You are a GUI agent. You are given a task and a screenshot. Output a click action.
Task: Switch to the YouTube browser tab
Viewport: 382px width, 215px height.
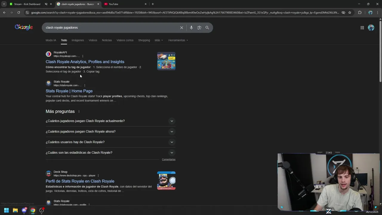pos(125,4)
